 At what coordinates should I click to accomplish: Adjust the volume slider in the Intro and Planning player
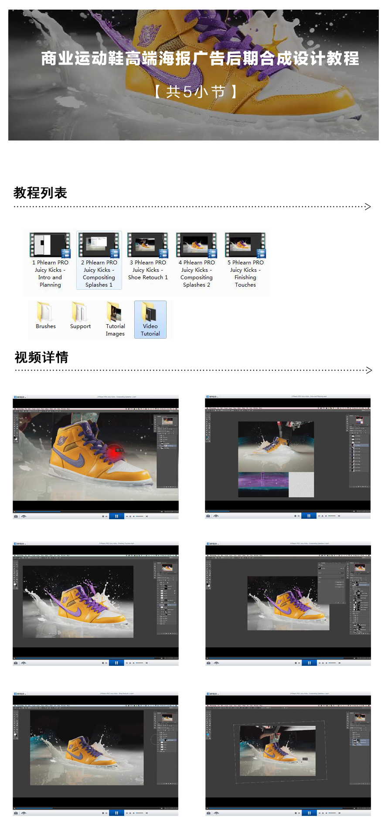(332, 516)
